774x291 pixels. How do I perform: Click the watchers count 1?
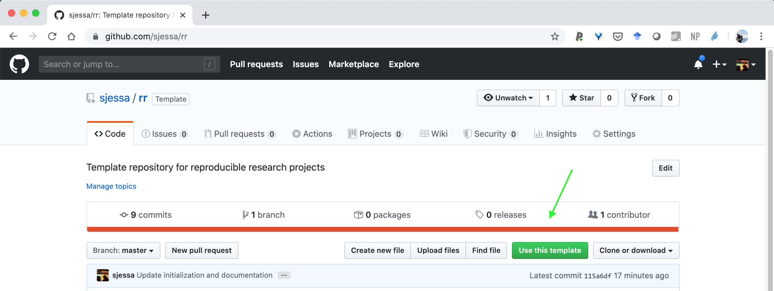548,98
